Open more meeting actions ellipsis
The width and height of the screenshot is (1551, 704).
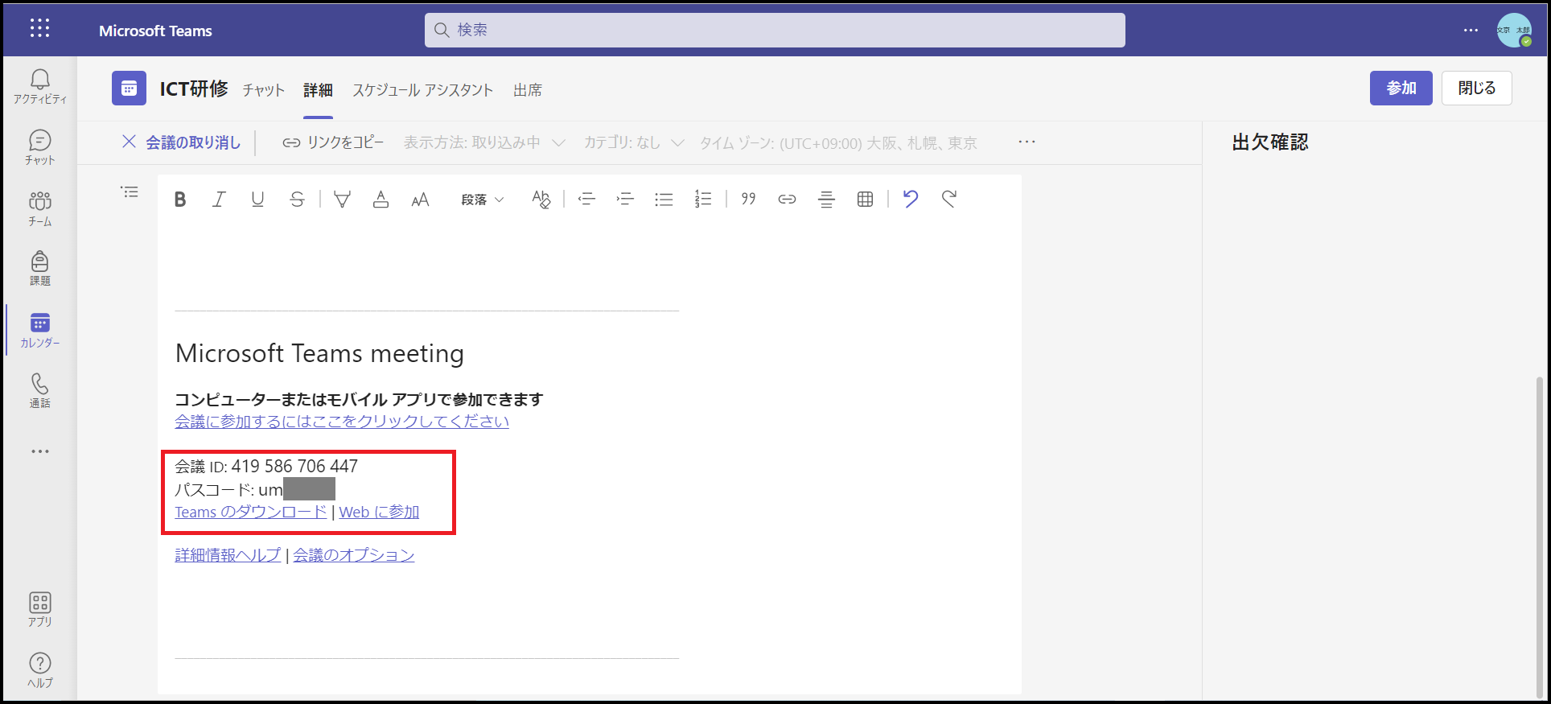(x=1026, y=142)
